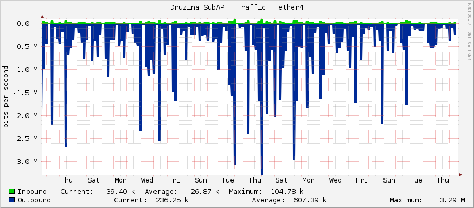Click the 'bits per second' axis label

pos(5,97)
